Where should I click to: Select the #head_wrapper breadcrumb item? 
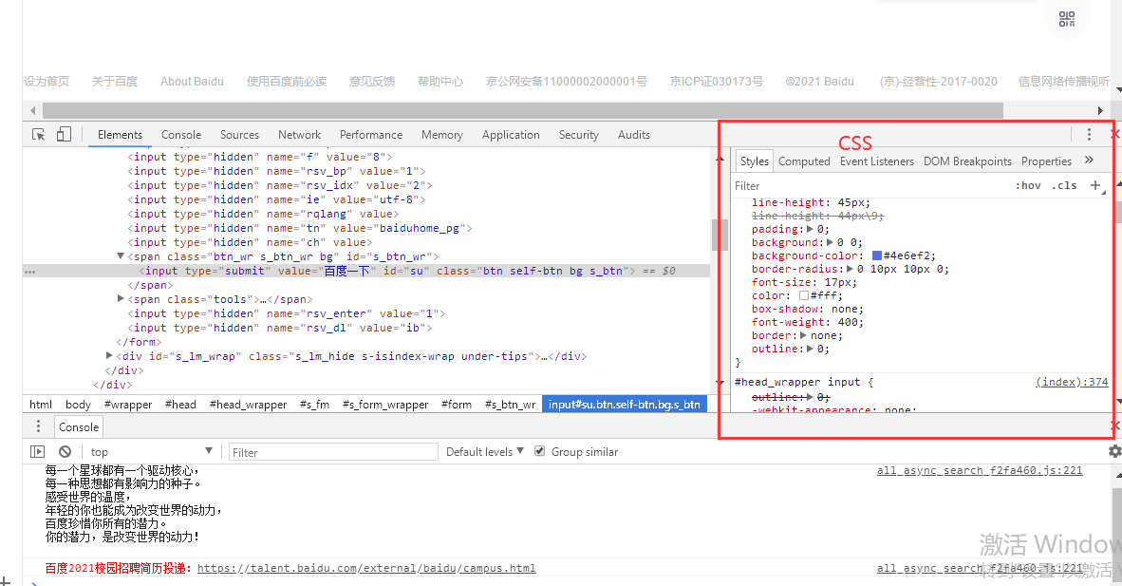tap(249, 405)
